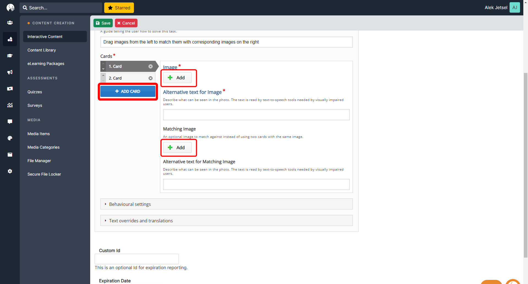
Task: Expand Behavioural settings section
Action: [227, 204]
